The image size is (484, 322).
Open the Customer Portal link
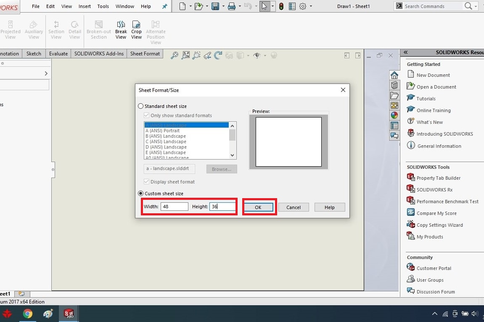434,268
